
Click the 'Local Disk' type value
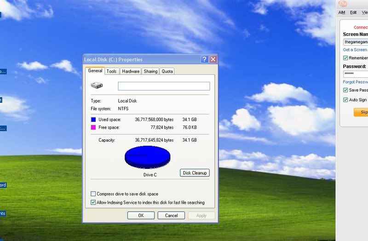coord(127,101)
